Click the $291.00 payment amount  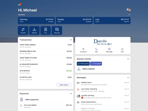[x=69, y=105]
